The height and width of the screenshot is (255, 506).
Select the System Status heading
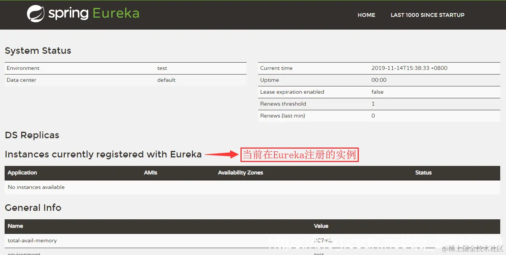click(x=38, y=51)
